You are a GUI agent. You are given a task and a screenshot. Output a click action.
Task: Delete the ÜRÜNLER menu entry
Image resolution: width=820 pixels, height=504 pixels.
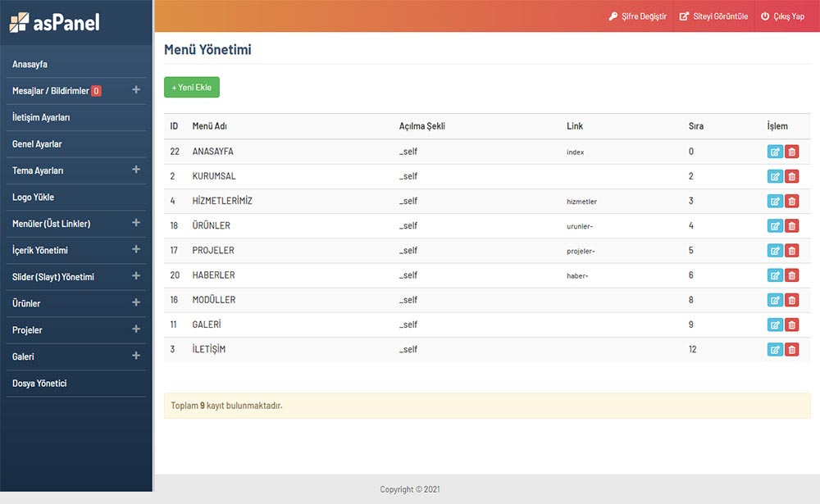[792, 226]
